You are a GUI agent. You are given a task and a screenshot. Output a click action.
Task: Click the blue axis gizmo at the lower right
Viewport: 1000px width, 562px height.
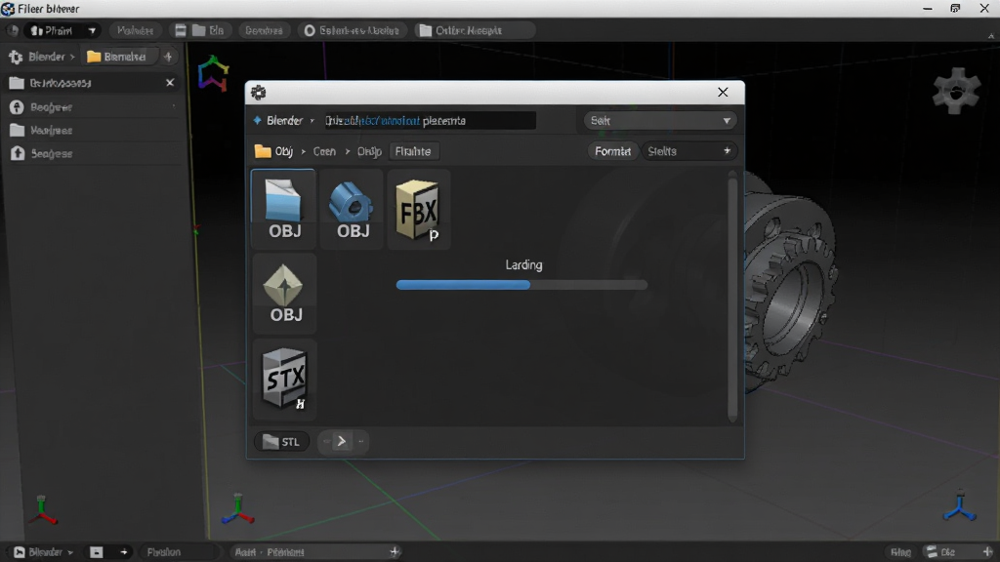960,506
